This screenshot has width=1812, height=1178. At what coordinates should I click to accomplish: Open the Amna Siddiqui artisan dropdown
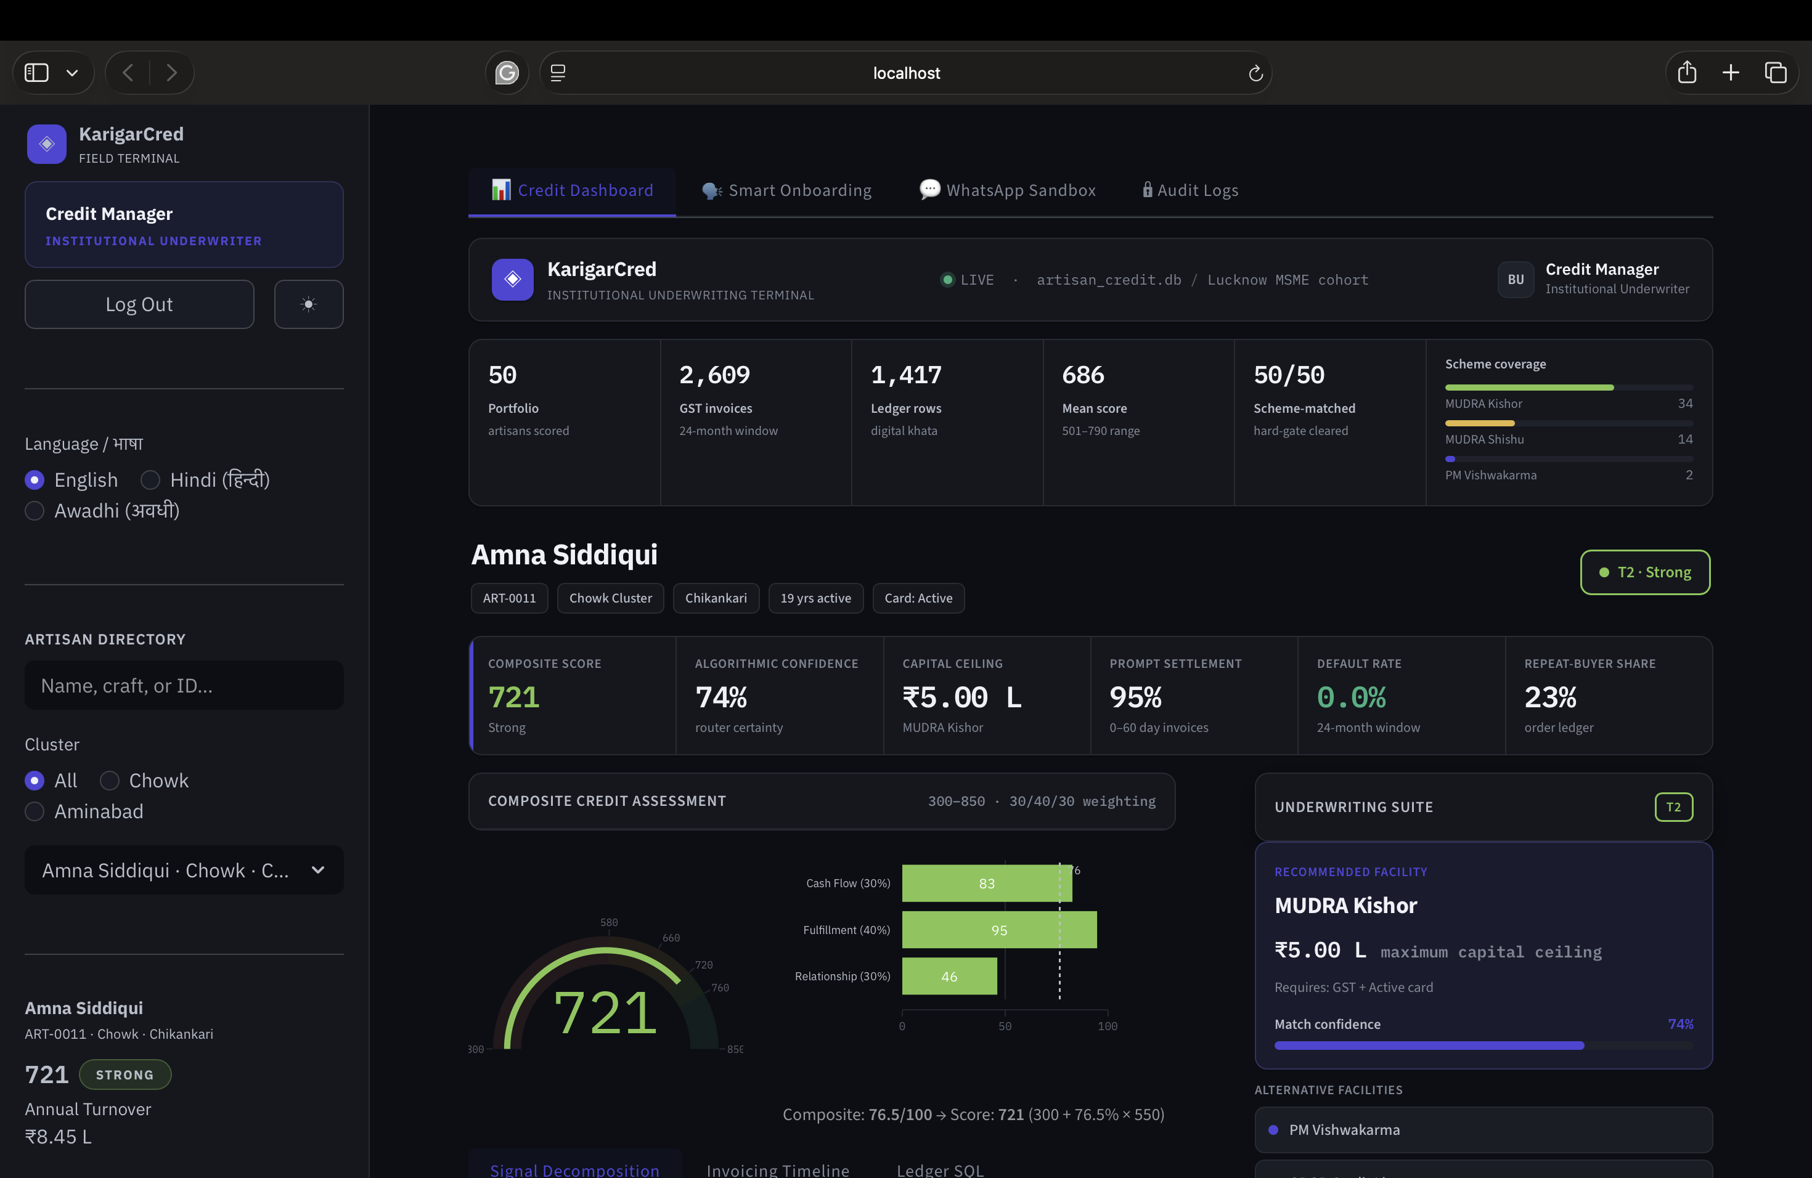pyautogui.click(x=184, y=871)
